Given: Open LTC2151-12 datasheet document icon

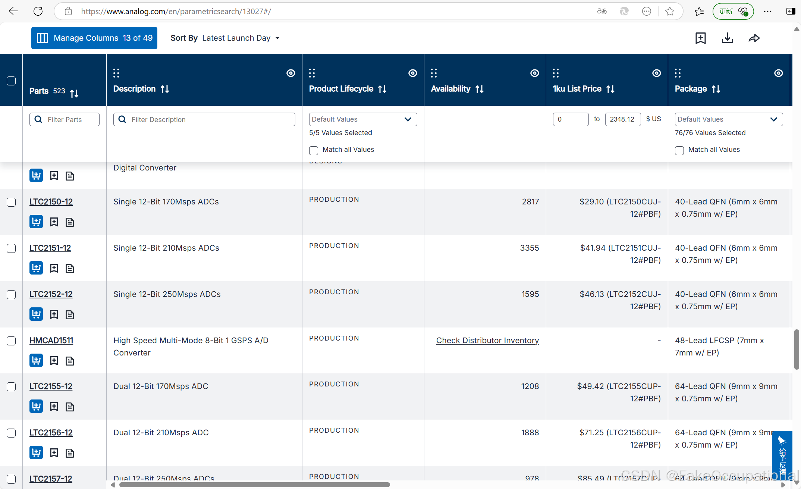Looking at the screenshot, I should (x=70, y=268).
